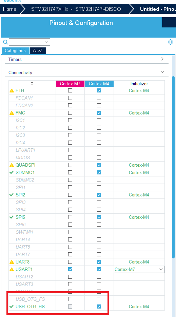This screenshot has width=176, height=317.
Task: Open the settings gear icon
Action: coord(171,42)
